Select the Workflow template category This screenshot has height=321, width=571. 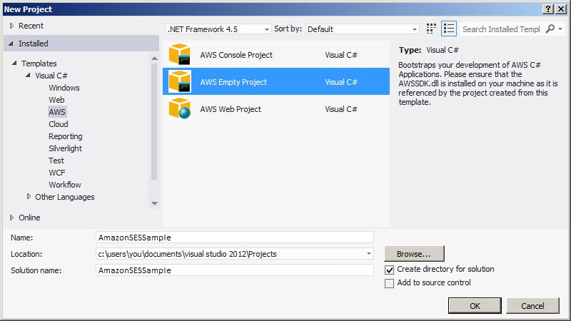65,185
